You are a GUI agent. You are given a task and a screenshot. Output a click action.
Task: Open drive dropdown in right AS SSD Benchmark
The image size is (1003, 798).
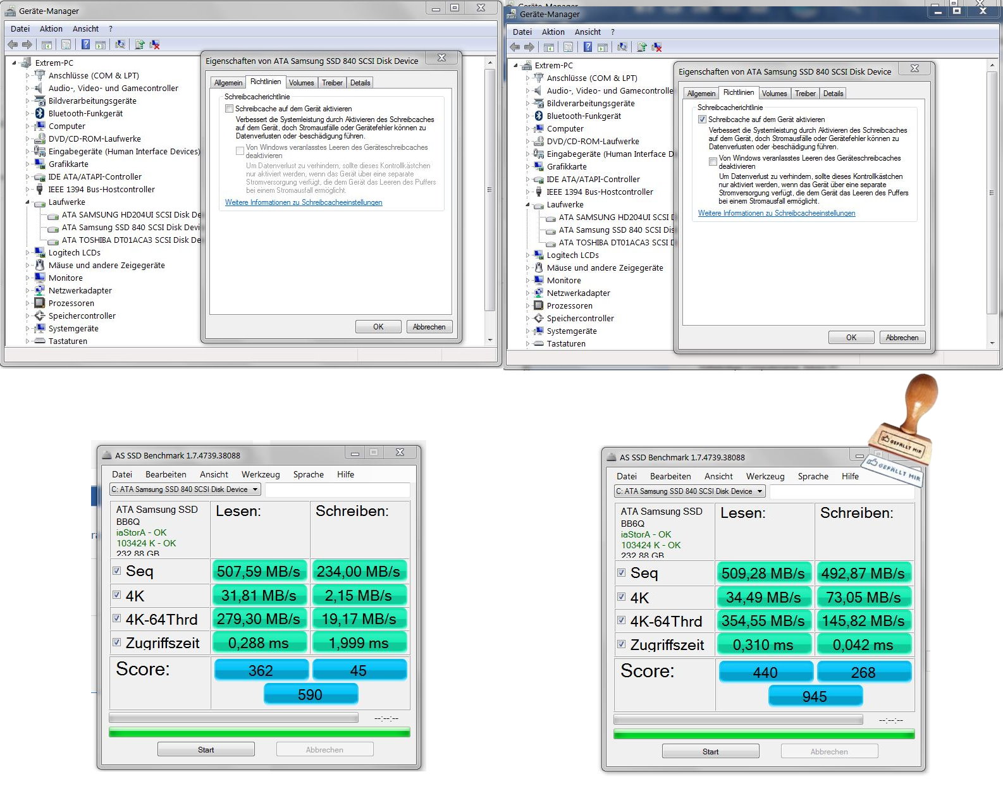[x=690, y=491]
